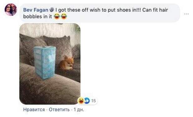Screen dimensions: 193x117
Task: Open the commenter's round profile avatar
Action: (11, 10)
